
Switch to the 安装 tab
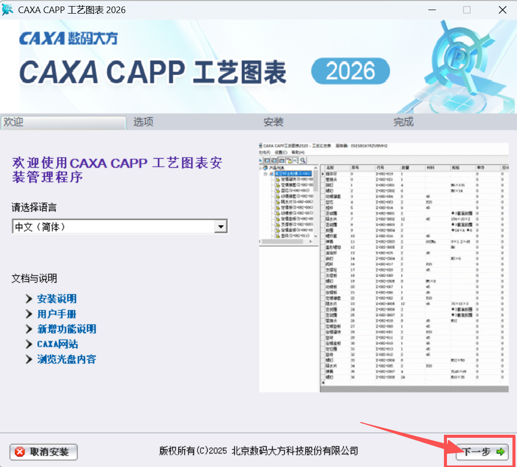click(x=273, y=122)
